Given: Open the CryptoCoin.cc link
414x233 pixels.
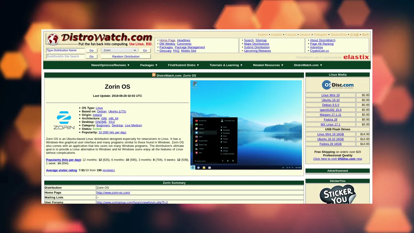Looking at the screenshot, I should [x=319, y=51].
